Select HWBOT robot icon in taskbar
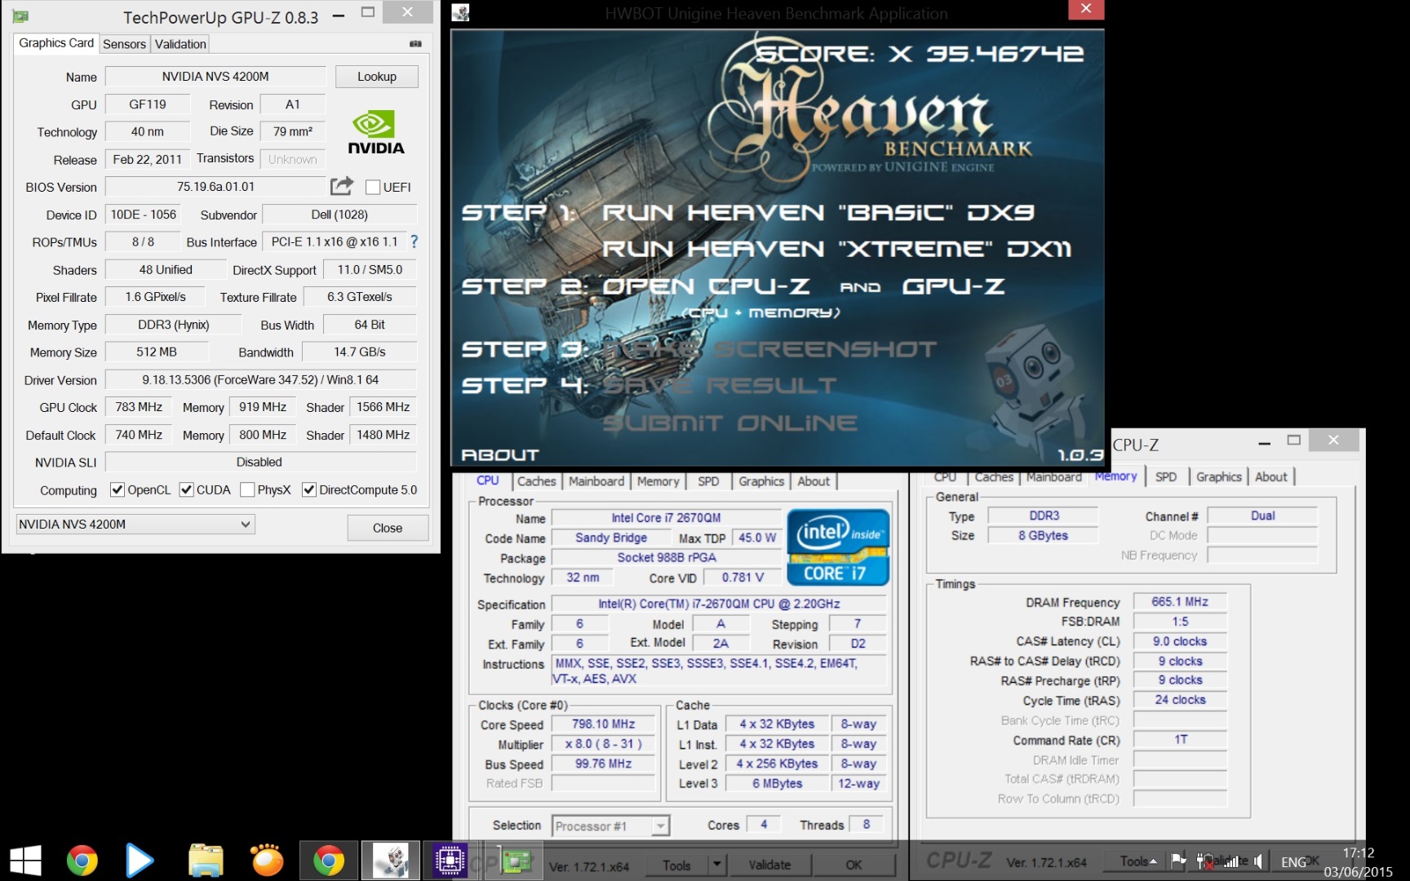This screenshot has height=881, width=1410. pyautogui.click(x=391, y=861)
